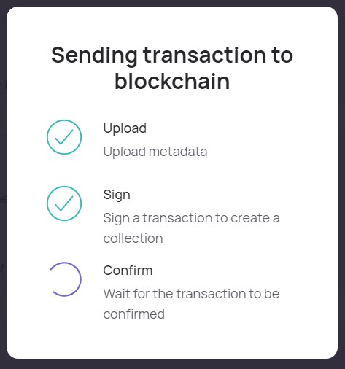This screenshot has width=345, height=369.
Task: Click the green checkmark icon beside Sign
Action: tap(64, 203)
